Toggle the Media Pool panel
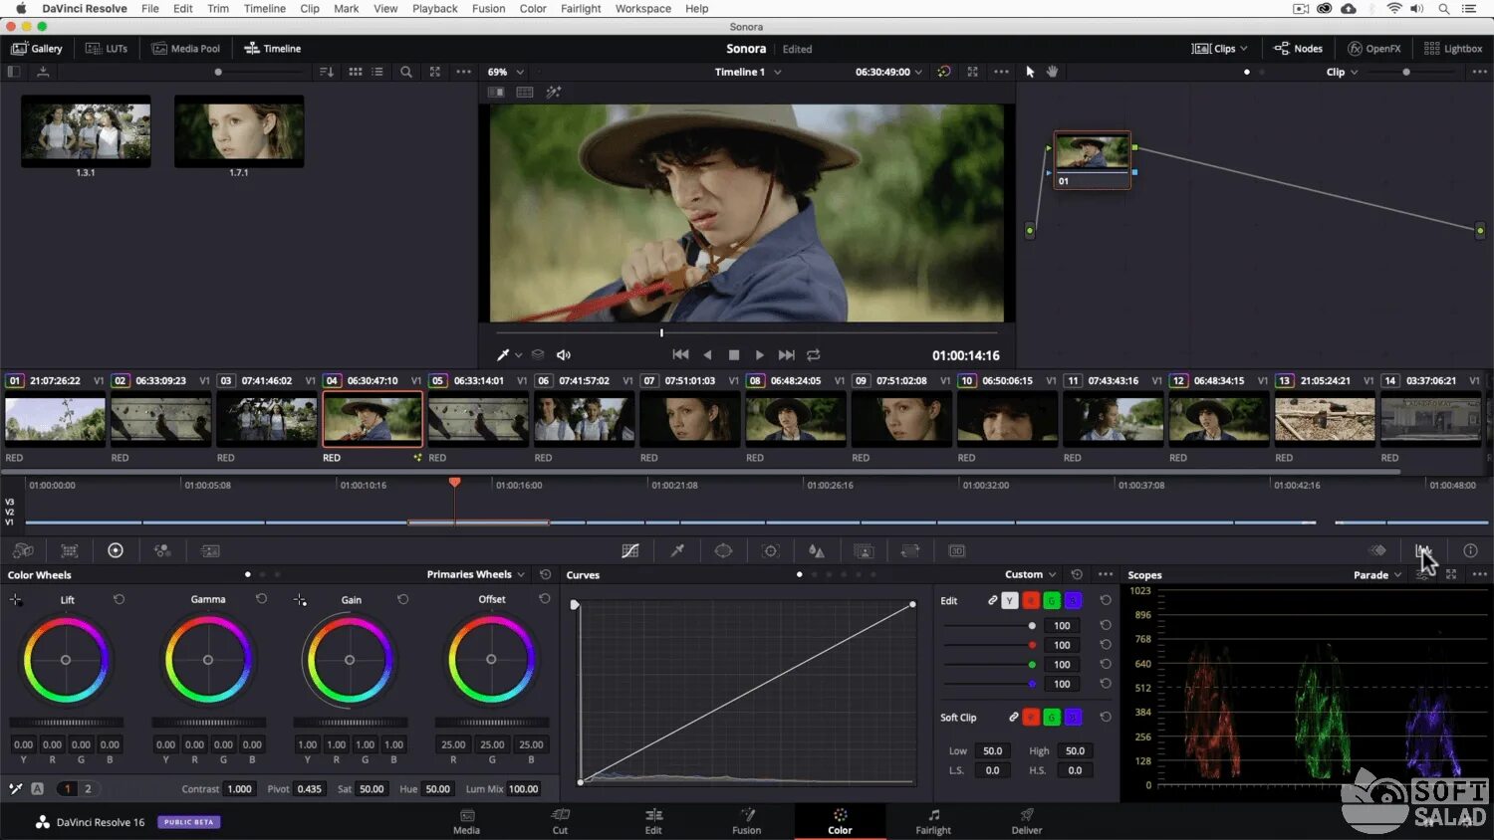Image resolution: width=1494 pixels, height=840 pixels. [185, 48]
